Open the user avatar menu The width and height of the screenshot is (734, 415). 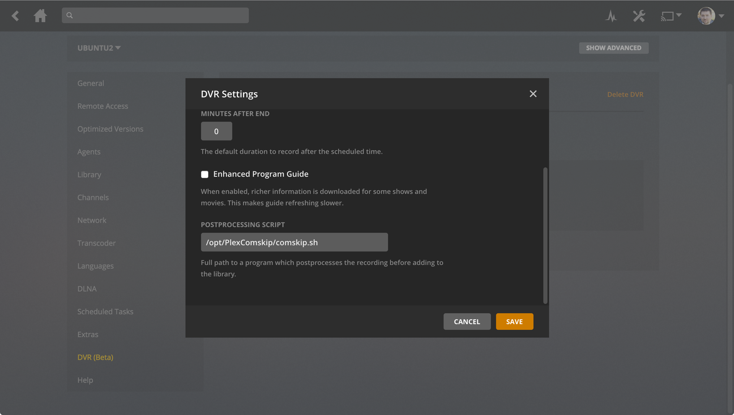pos(706,16)
